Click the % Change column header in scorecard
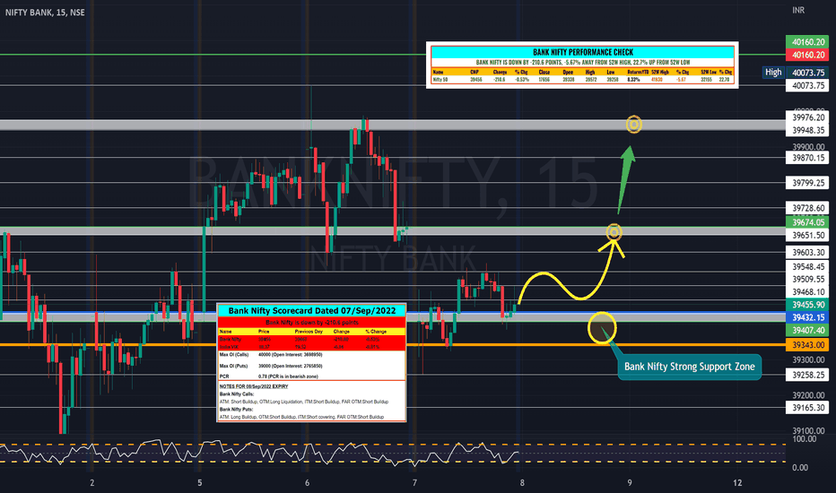836x493 pixels. click(376, 332)
